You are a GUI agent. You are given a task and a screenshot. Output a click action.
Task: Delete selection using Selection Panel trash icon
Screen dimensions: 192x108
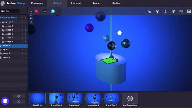click(x=25, y=18)
